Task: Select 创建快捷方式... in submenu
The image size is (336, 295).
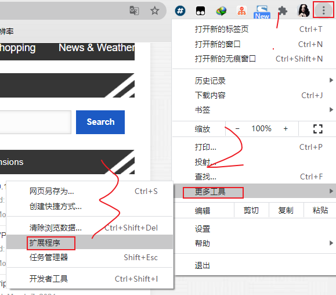Action: coord(90,206)
